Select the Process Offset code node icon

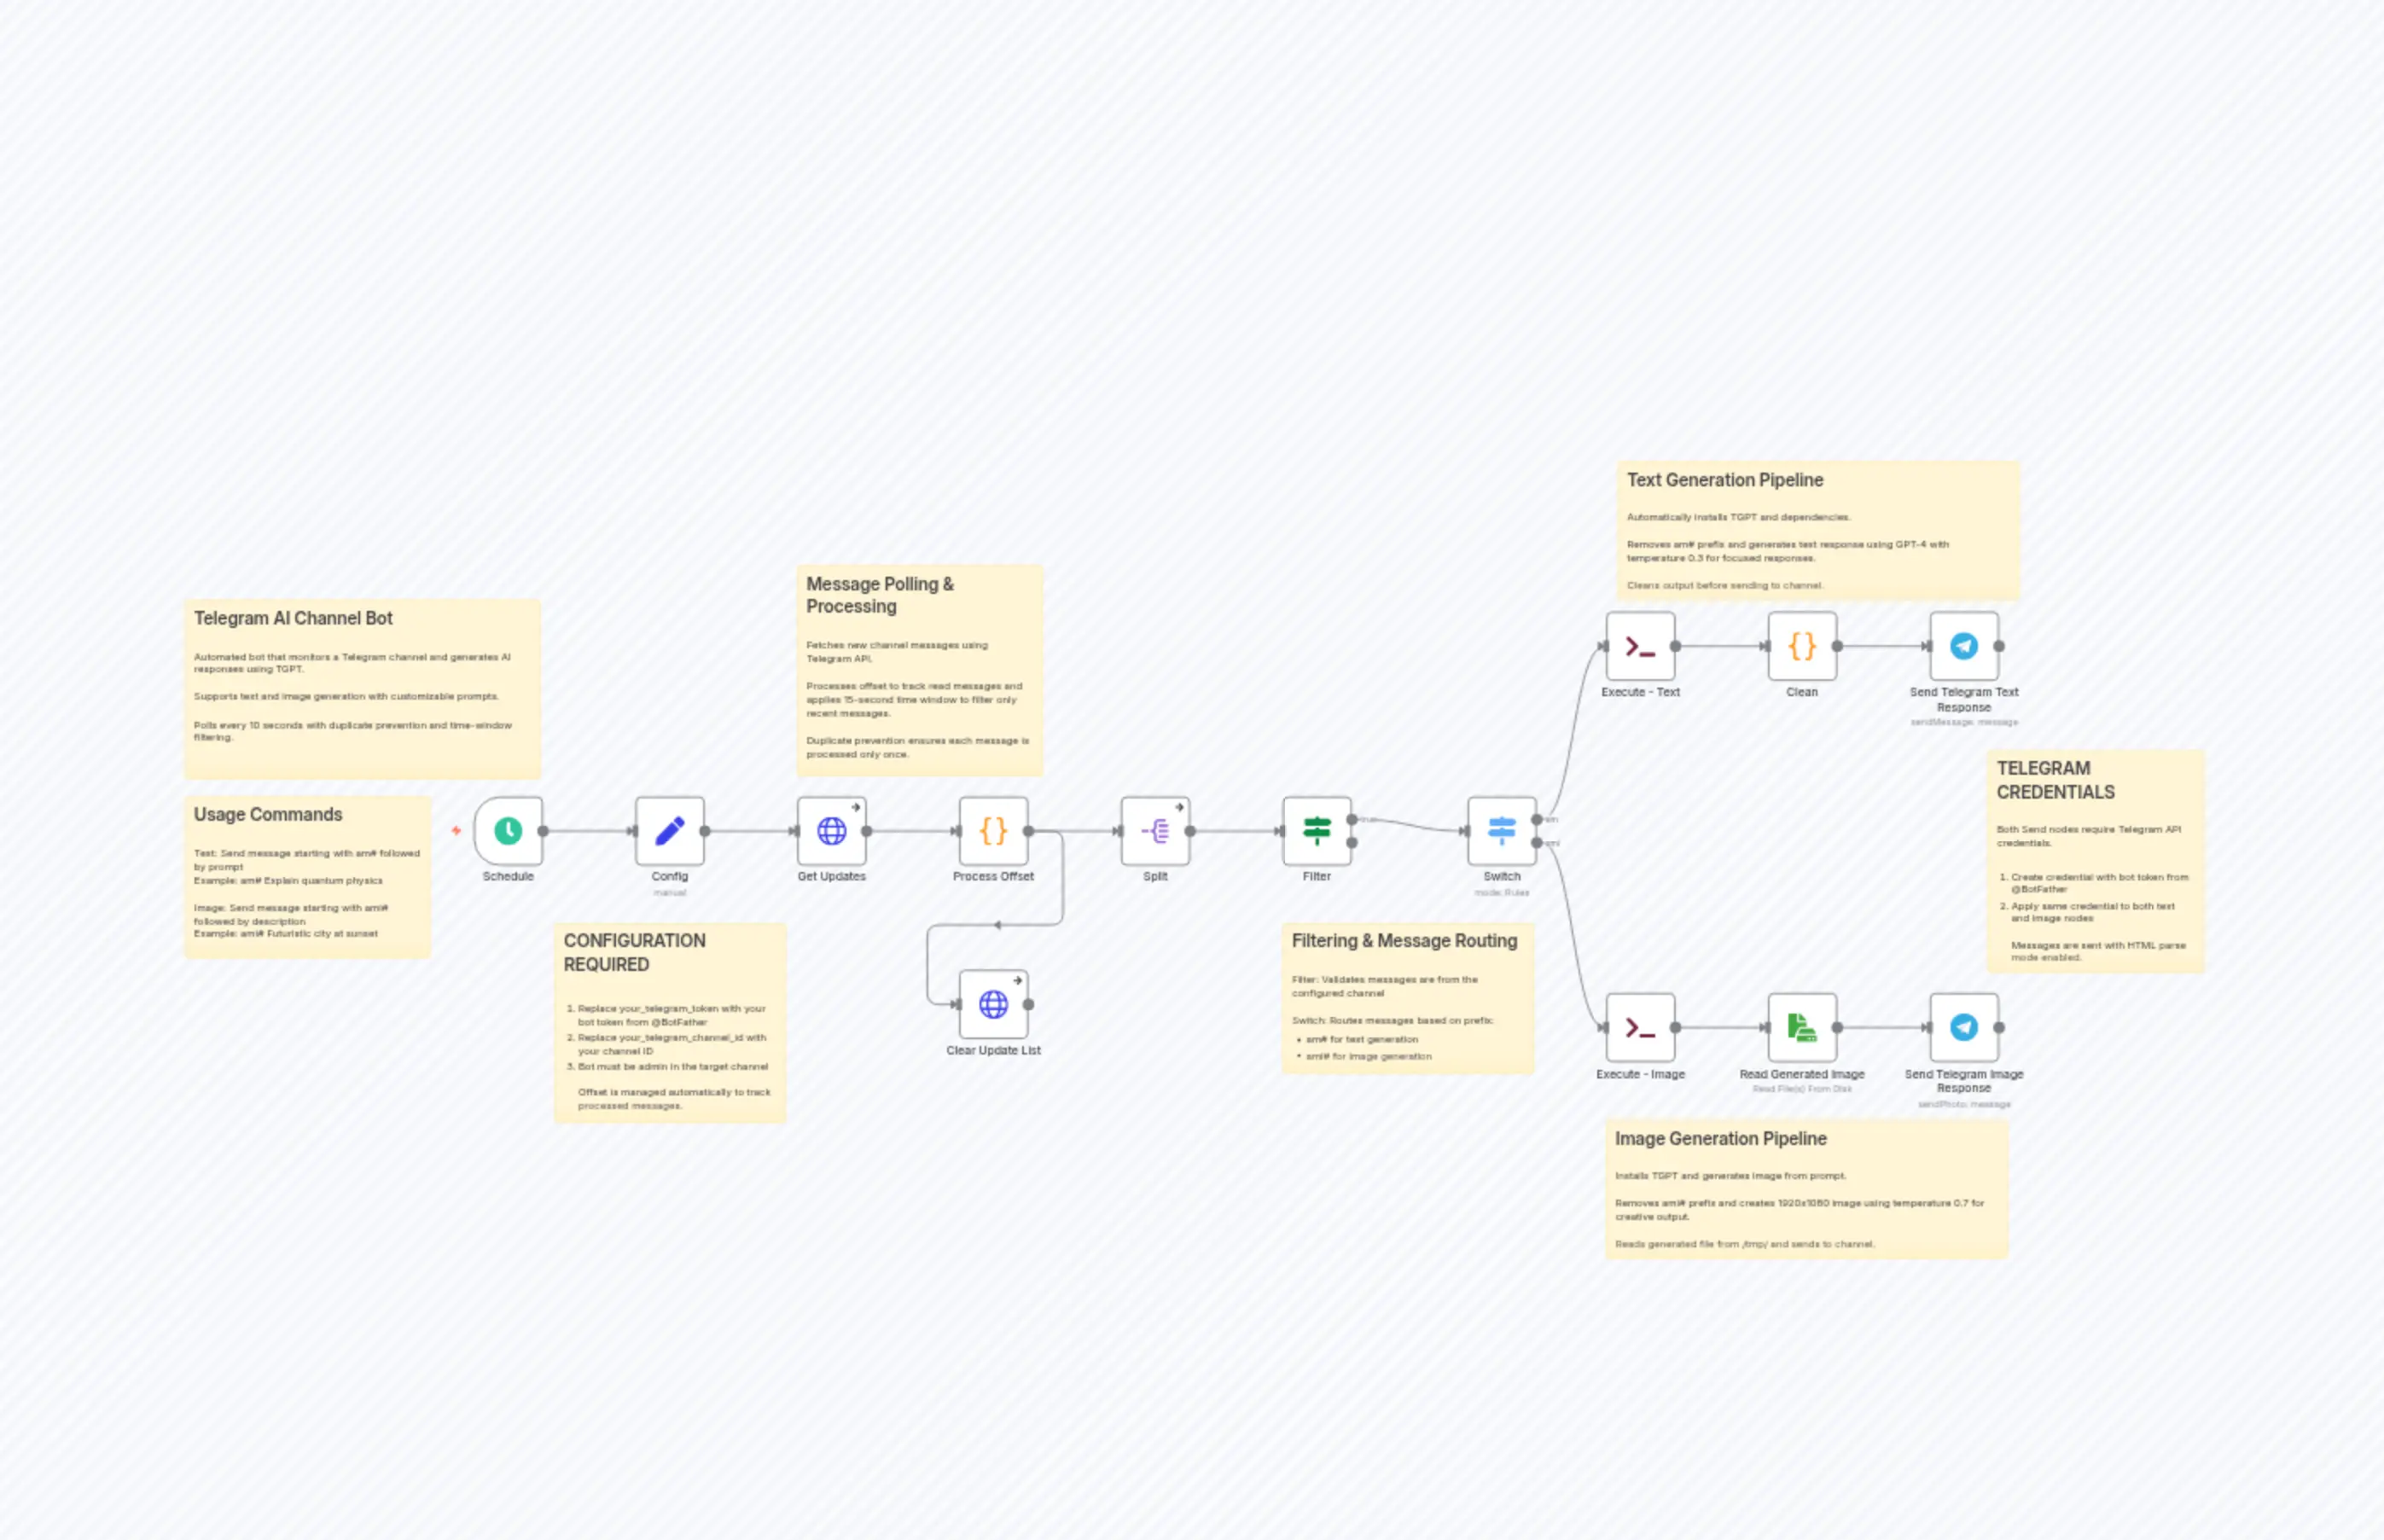(992, 830)
